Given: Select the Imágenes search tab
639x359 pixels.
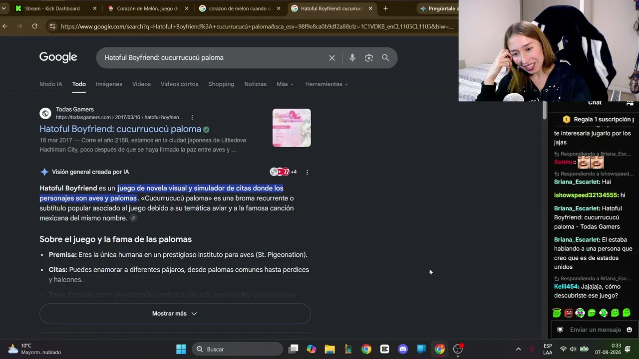Looking at the screenshot, I should 109,84.
